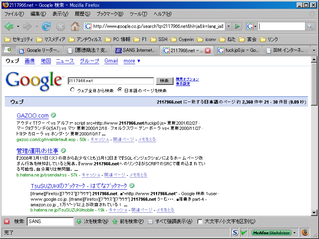Click the green Go arrow beside address bar

237,26
